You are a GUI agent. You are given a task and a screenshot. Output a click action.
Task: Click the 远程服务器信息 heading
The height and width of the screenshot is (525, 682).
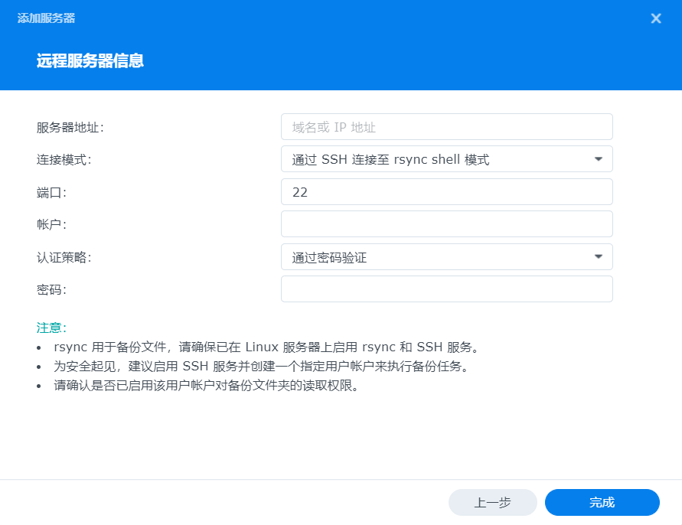pos(90,60)
